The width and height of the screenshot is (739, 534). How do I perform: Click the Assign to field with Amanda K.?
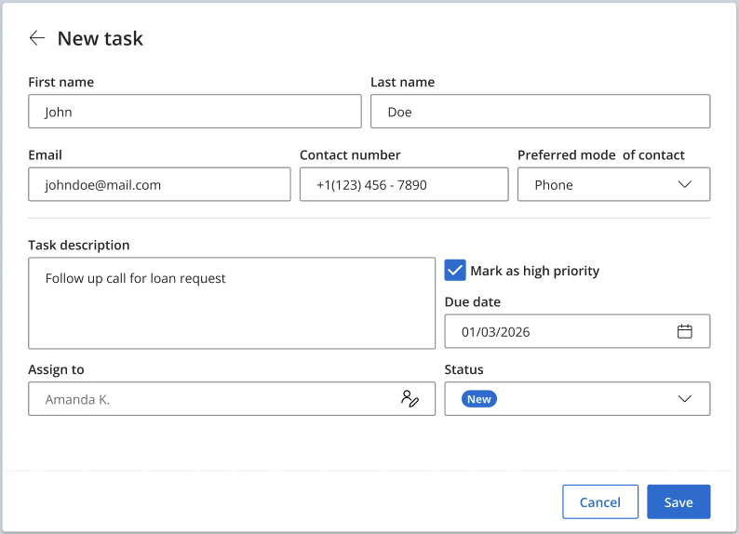(232, 399)
